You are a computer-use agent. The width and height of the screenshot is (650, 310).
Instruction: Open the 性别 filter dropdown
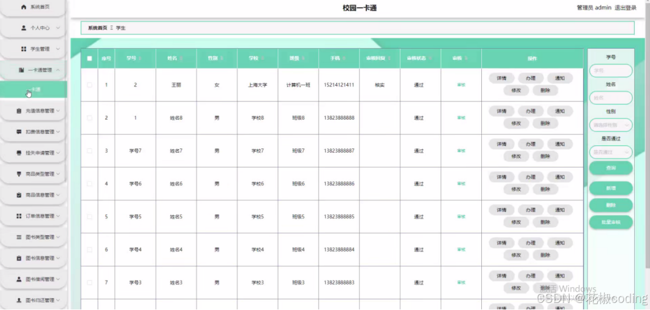click(x=611, y=124)
